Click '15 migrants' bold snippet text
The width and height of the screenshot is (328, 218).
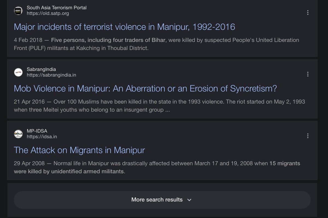(285, 164)
